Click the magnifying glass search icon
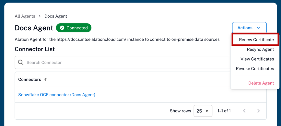 coord(21,63)
